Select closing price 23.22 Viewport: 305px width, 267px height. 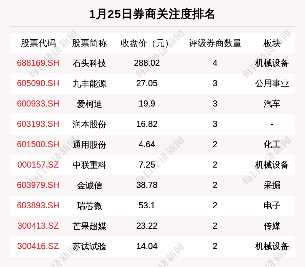[147, 226]
